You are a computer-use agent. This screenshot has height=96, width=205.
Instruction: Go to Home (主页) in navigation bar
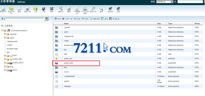[x=58, y=19]
